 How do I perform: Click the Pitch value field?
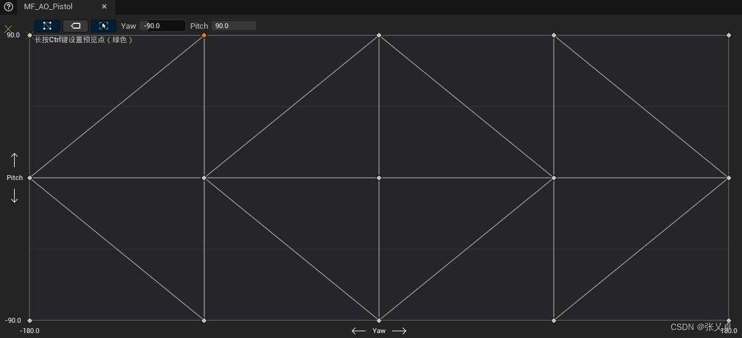(233, 26)
